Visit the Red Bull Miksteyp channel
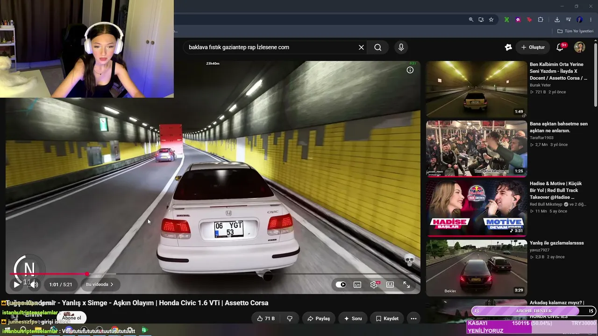The width and height of the screenshot is (598, 336). [546, 204]
